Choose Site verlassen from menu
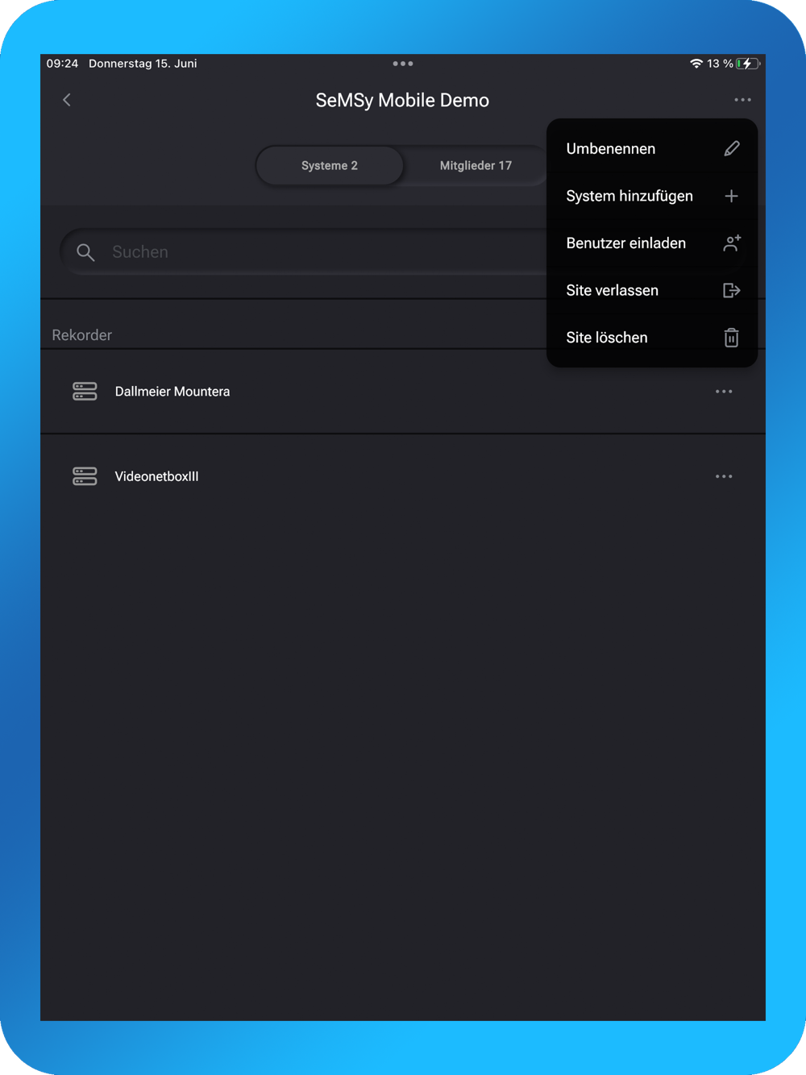The height and width of the screenshot is (1075, 806). tap(651, 290)
